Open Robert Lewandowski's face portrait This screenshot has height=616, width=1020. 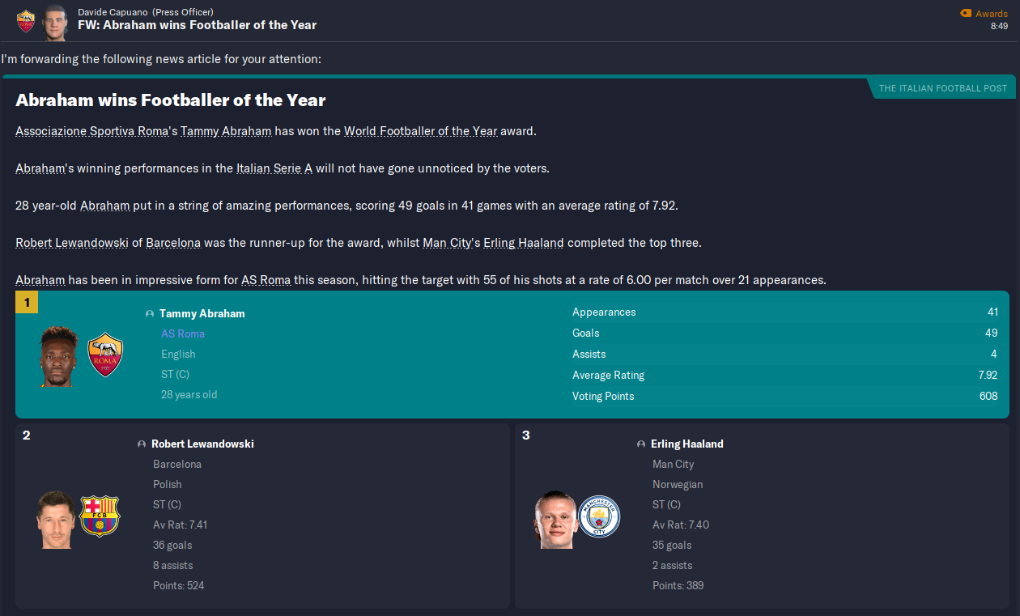pyautogui.click(x=56, y=519)
